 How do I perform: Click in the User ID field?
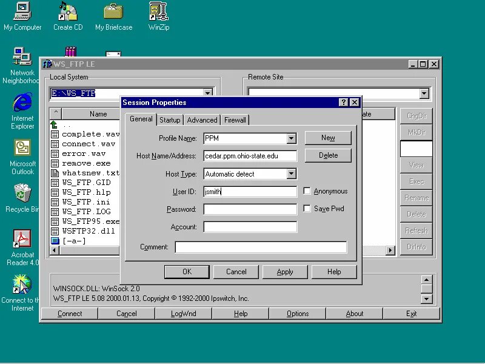(x=250, y=192)
